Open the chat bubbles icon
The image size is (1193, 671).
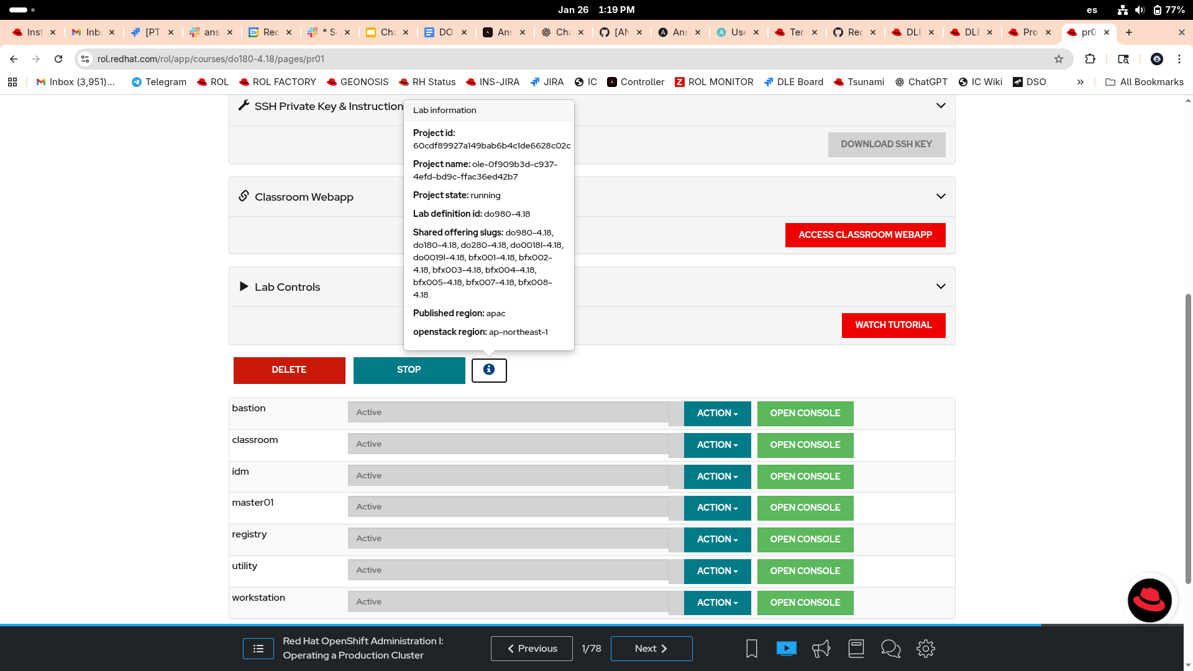(x=890, y=649)
